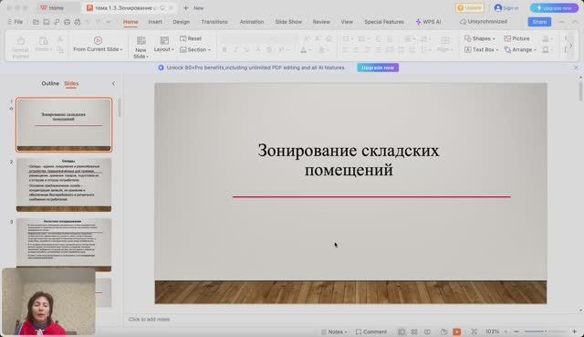Click the bullets list icon

[x=346, y=38]
